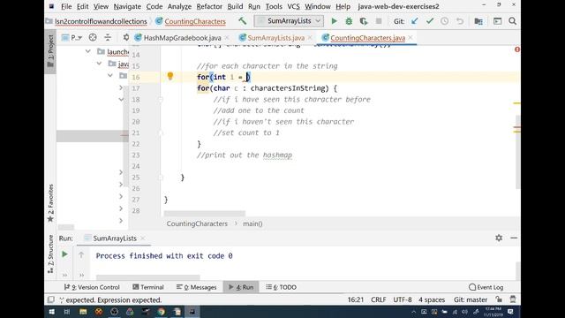
Task: Open Project view selector dropdown
Action: tap(72, 37)
